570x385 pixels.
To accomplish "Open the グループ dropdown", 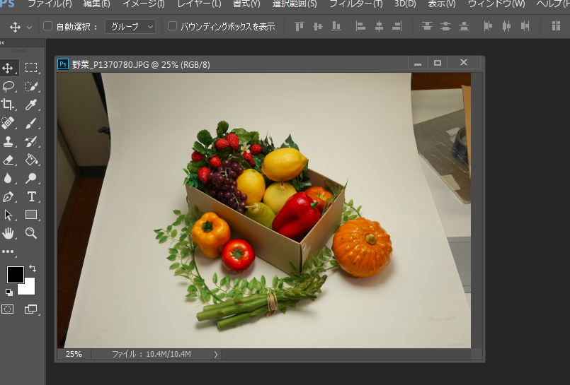I will 130,26.
